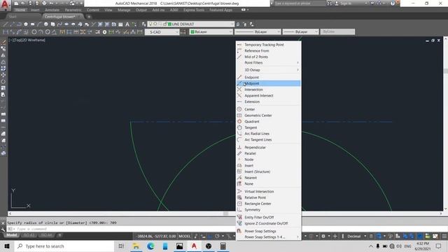
Task: Choose Reference From option
Action: [x=268, y=50]
